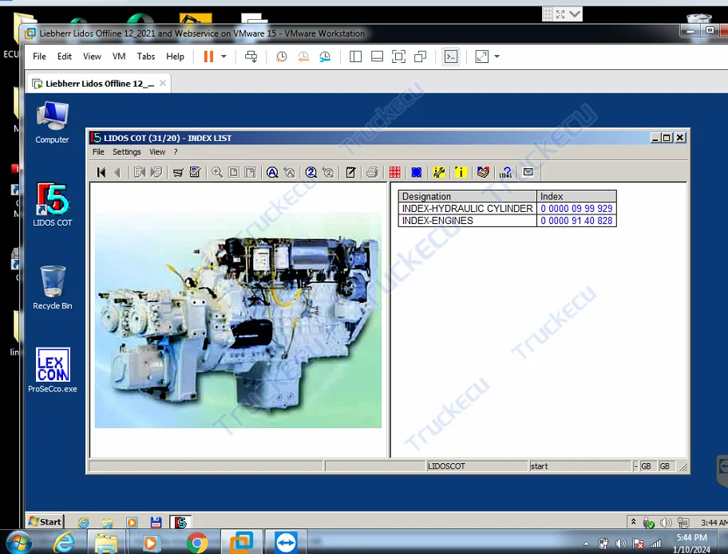The width and height of the screenshot is (728, 554).
Task: Open index link 0 0000 91 40 828
Action: click(576, 221)
